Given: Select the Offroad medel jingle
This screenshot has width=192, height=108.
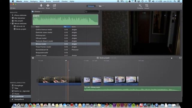Looking at the screenshot, I should coord(65,38).
